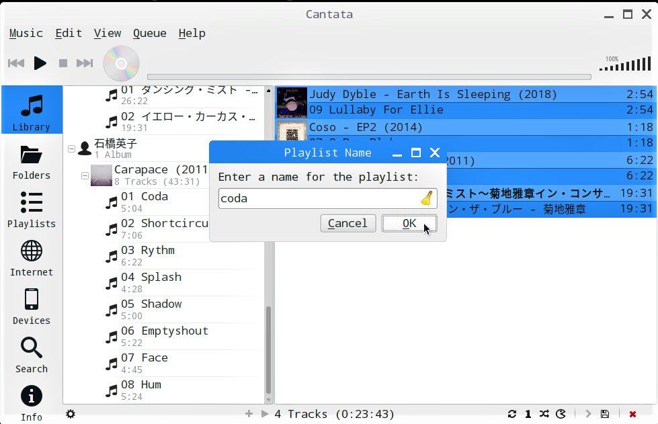This screenshot has width=658, height=424.
Task: Save the queue with the floppy icon
Action: [605, 415]
